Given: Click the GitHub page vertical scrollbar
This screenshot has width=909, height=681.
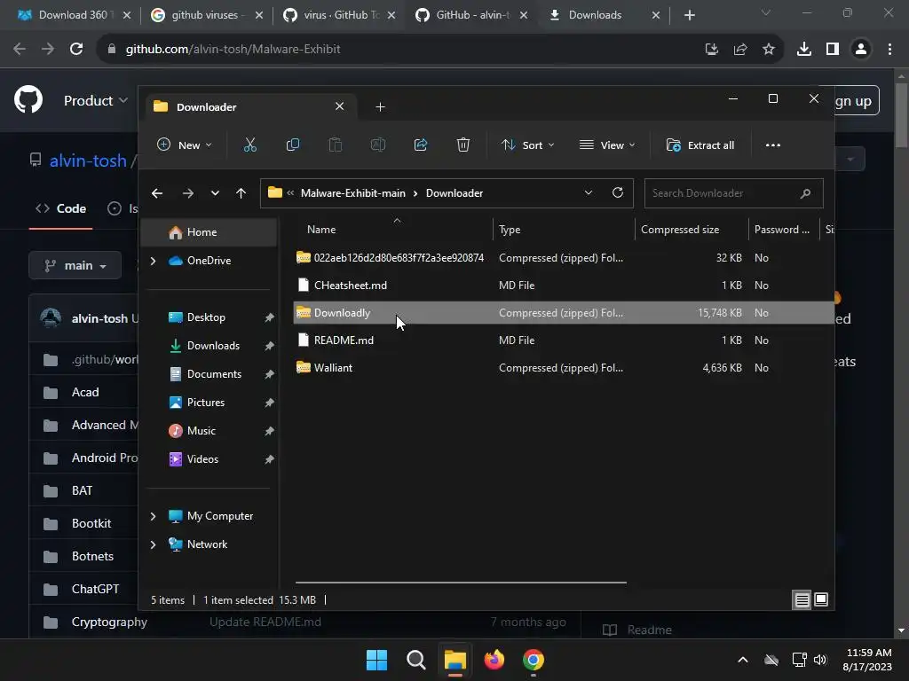Looking at the screenshot, I should (901, 116).
